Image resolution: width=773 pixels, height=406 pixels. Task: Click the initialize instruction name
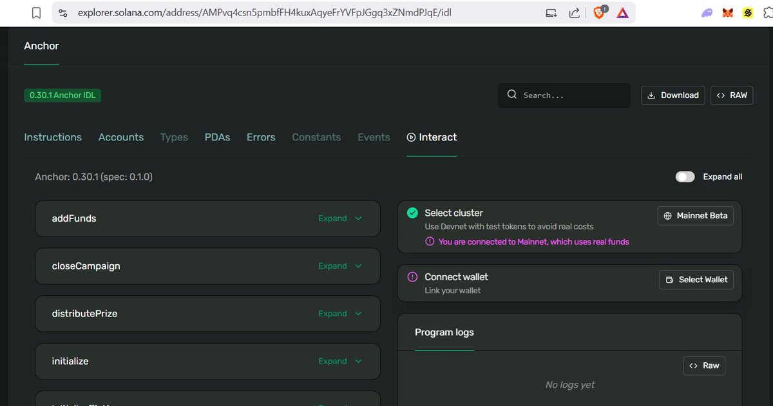[70, 362]
